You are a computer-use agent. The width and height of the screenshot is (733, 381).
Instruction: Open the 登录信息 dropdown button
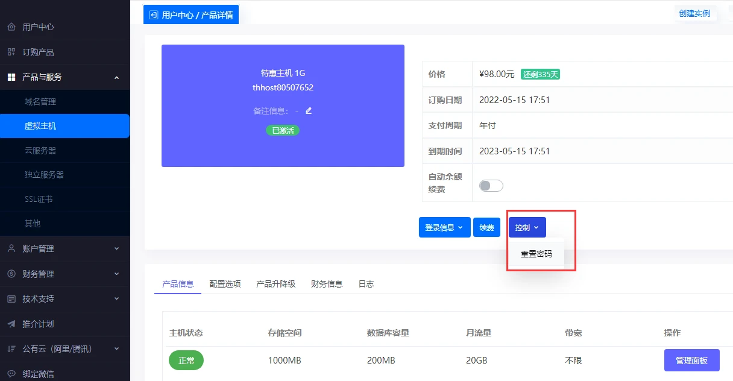tap(444, 227)
